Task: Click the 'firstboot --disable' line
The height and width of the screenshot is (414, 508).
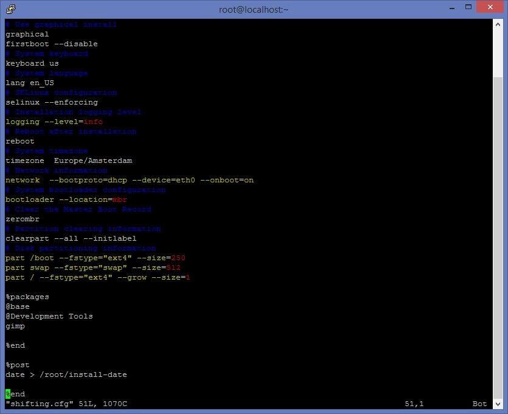Action: tap(52, 44)
